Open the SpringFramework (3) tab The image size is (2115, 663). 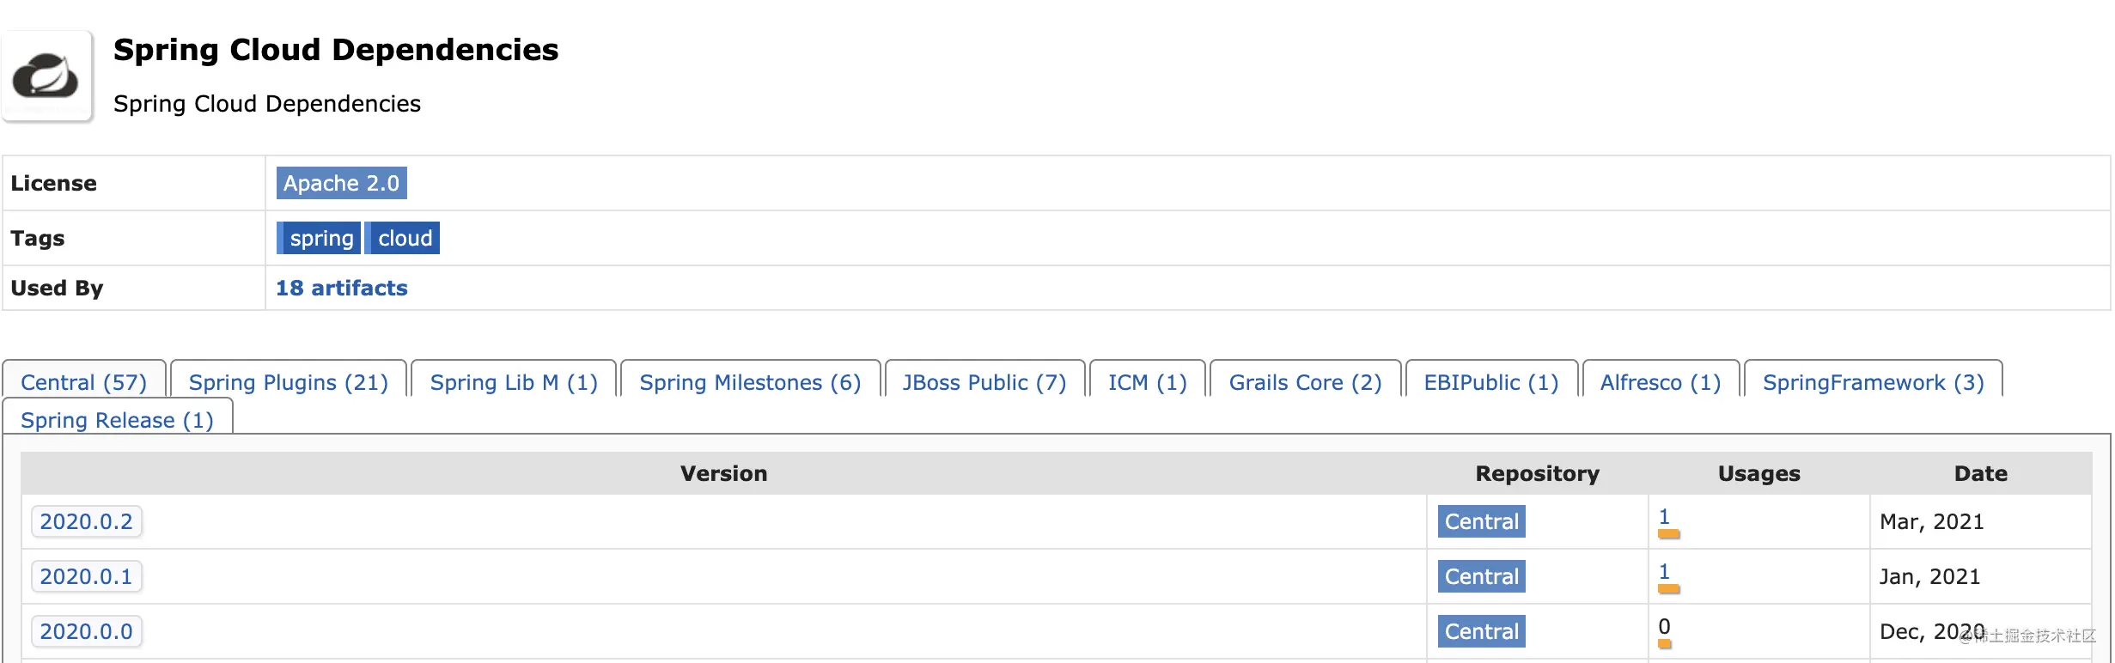coord(1874,381)
